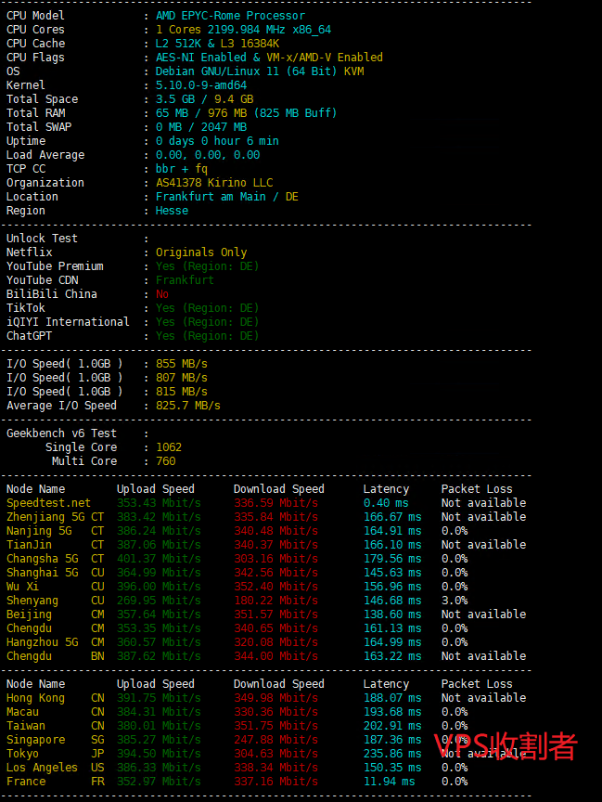Select the Hesse region value
Image resolution: width=602 pixels, height=802 pixels.
tap(172, 211)
